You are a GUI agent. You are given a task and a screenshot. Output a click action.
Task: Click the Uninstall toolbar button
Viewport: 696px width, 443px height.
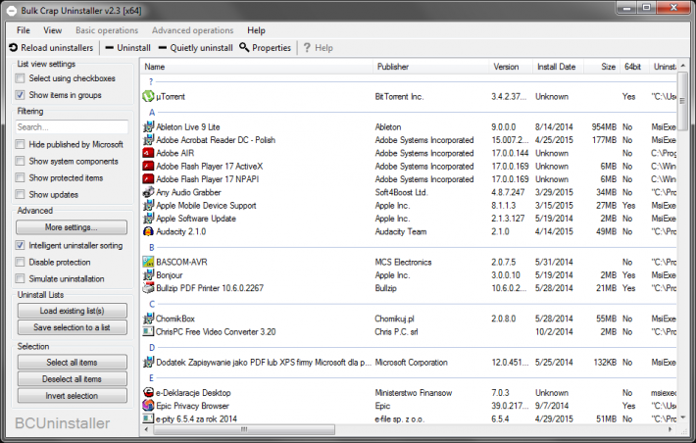(127, 47)
